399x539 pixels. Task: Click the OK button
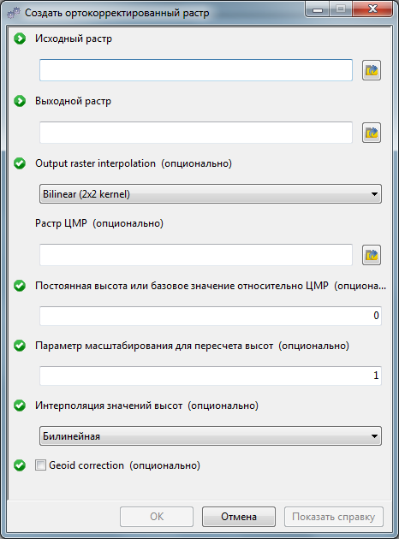(157, 517)
